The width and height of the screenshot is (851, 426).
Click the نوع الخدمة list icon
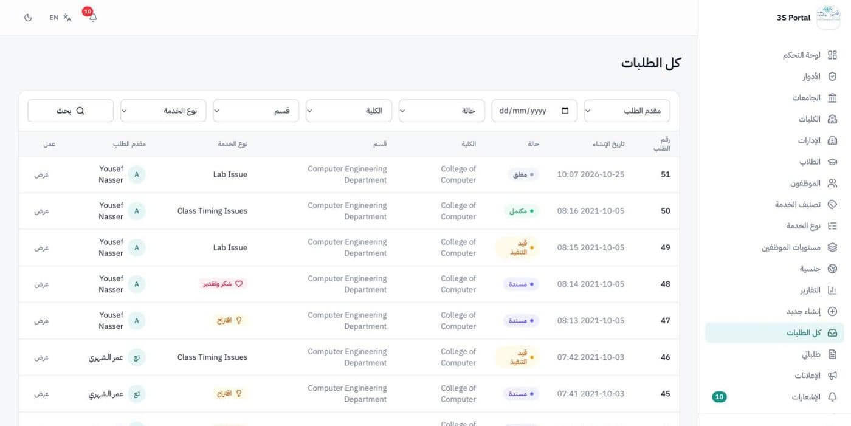click(x=832, y=226)
